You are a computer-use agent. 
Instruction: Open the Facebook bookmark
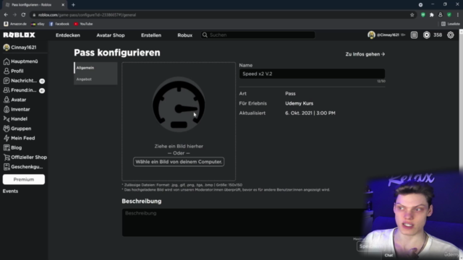tap(59, 24)
